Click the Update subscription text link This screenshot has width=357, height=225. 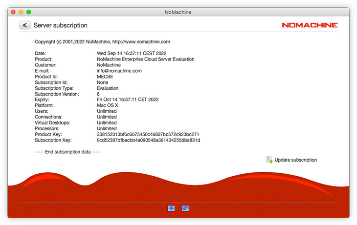click(295, 160)
